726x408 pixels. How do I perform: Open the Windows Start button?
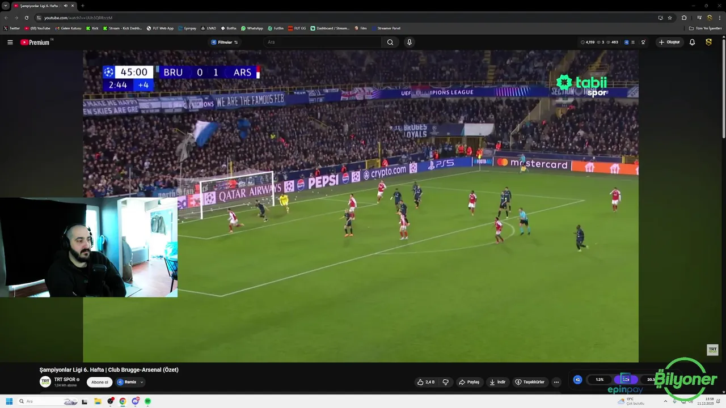9,401
